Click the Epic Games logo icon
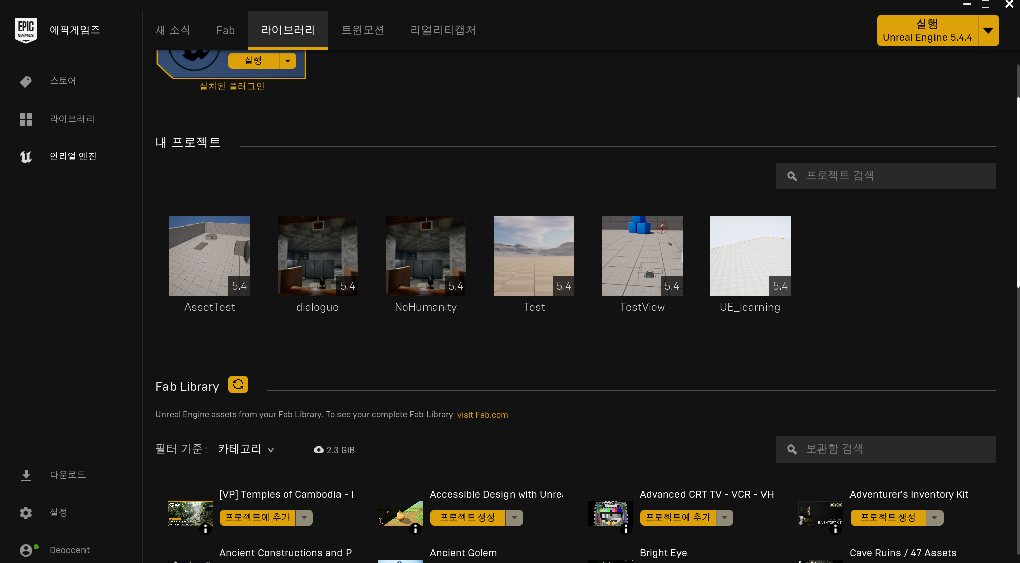 26,30
